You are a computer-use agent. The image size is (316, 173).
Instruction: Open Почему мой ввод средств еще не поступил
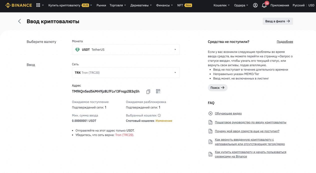tap(247, 131)
